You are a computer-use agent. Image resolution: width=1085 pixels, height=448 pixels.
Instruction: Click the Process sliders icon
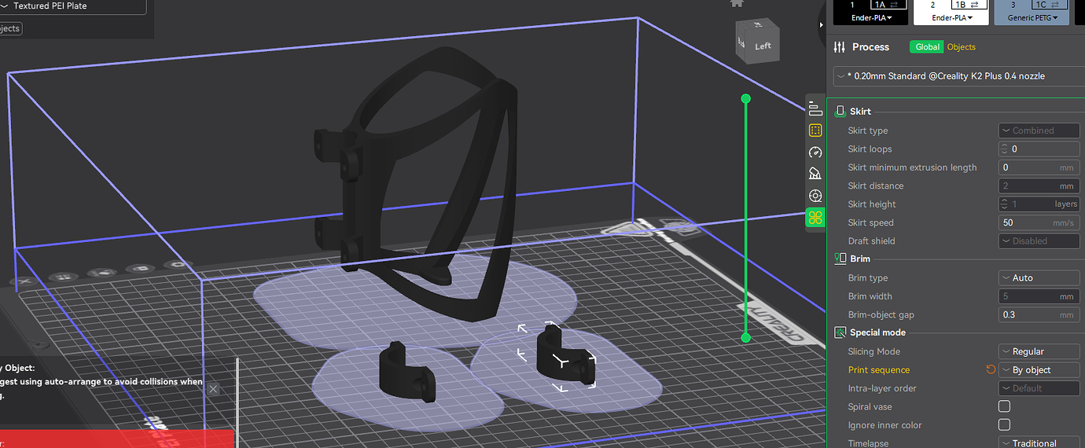point(840,47)
